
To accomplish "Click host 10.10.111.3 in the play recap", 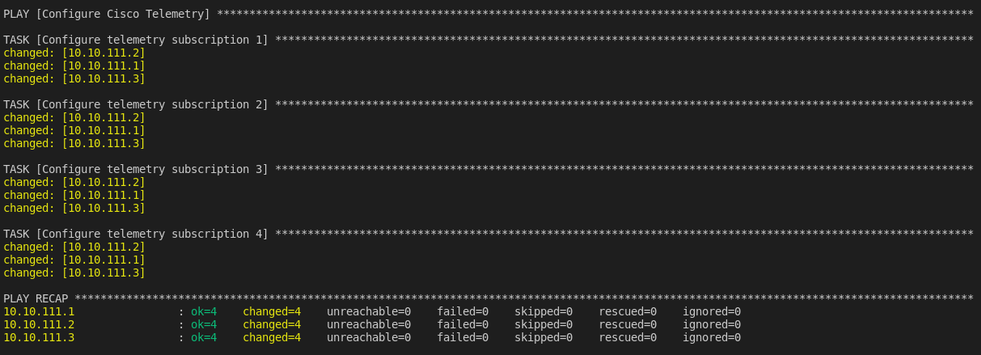I will [x=39, y=337].
